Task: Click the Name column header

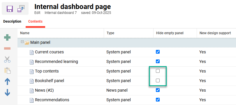Action: point(61,33)
